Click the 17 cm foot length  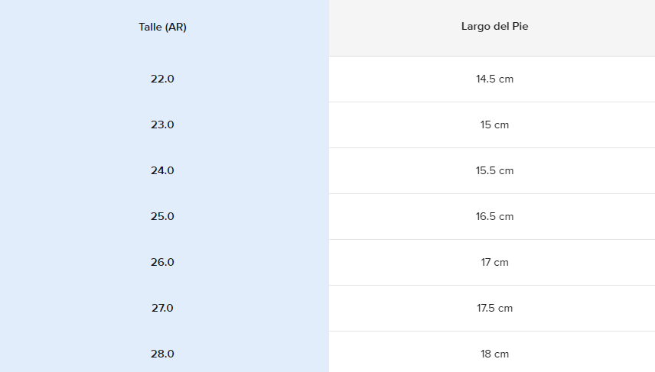[494, 262]
